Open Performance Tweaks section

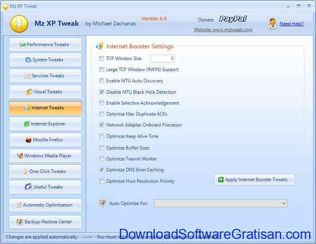point(46,44)
